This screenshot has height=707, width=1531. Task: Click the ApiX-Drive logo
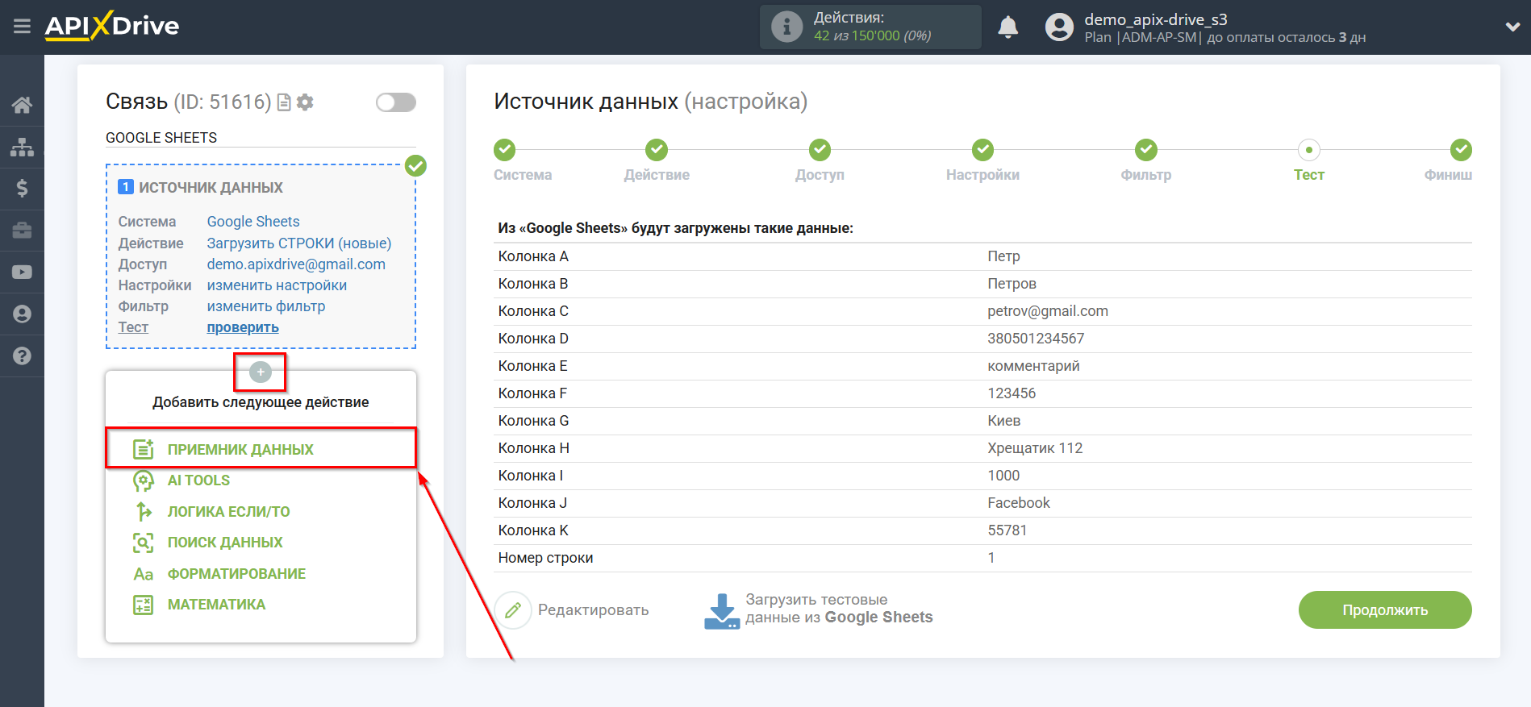[x=112, y=26]
